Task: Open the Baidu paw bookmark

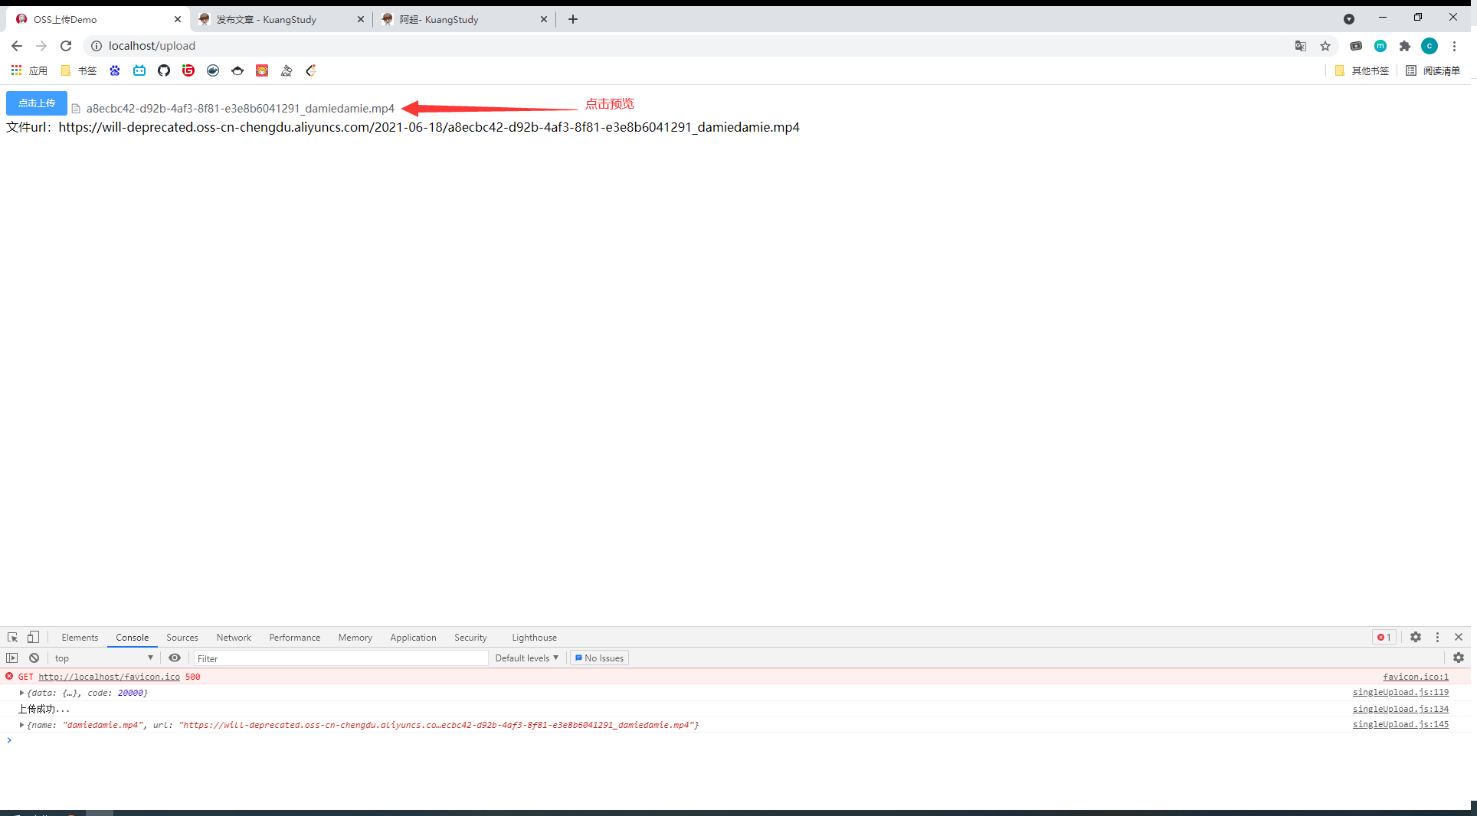Action: coord(115,70)
